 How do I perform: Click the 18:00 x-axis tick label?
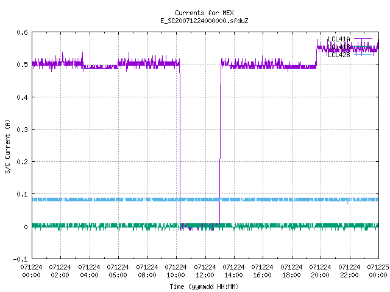coord(291,275)
